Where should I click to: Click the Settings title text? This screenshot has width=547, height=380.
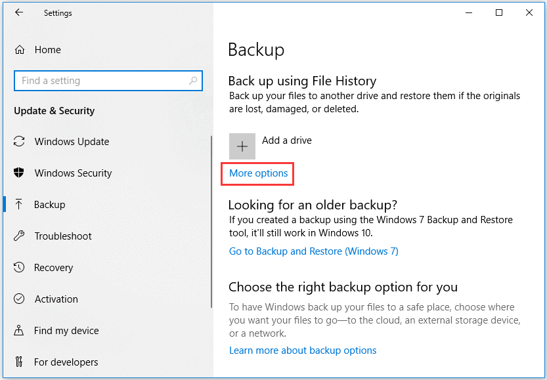(x=58, y=12)
